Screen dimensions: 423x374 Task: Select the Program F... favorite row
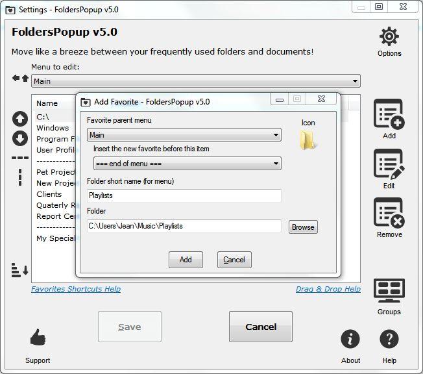tap(56, 139)
